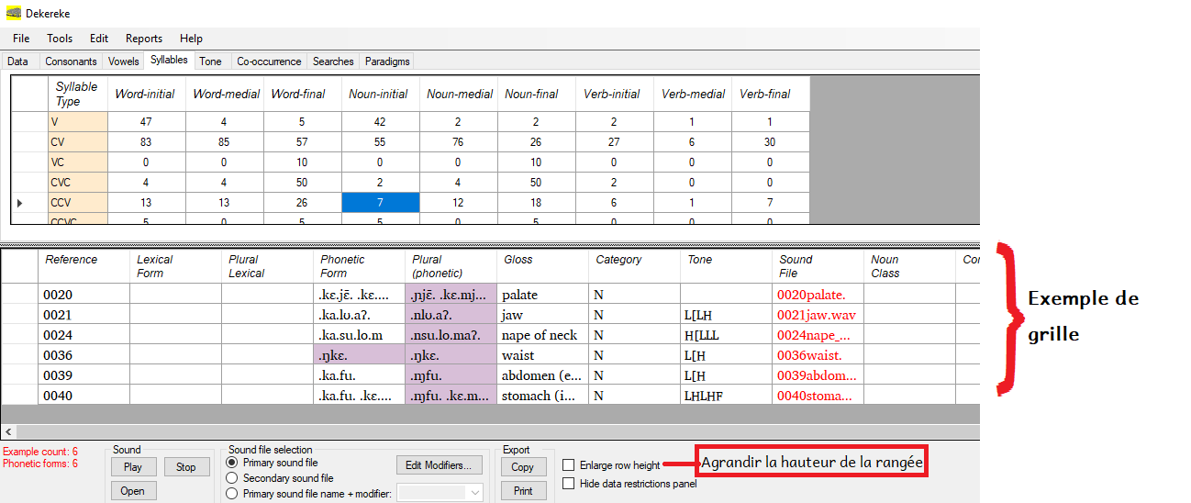The width and height of the screenshot is (1191, 503).
Task: Open the Paradigms tab
Action: (387, 61)
